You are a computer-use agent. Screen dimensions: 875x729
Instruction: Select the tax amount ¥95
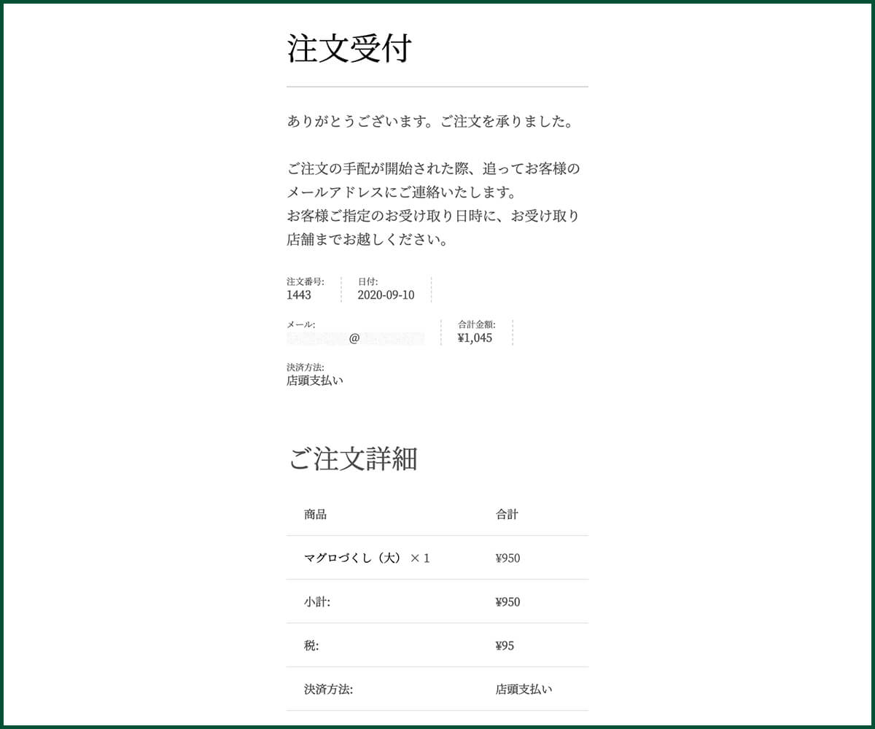(505, 646)
